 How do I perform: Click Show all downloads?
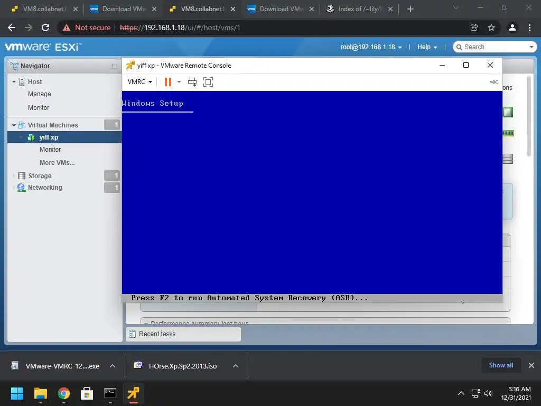(501, 365)
